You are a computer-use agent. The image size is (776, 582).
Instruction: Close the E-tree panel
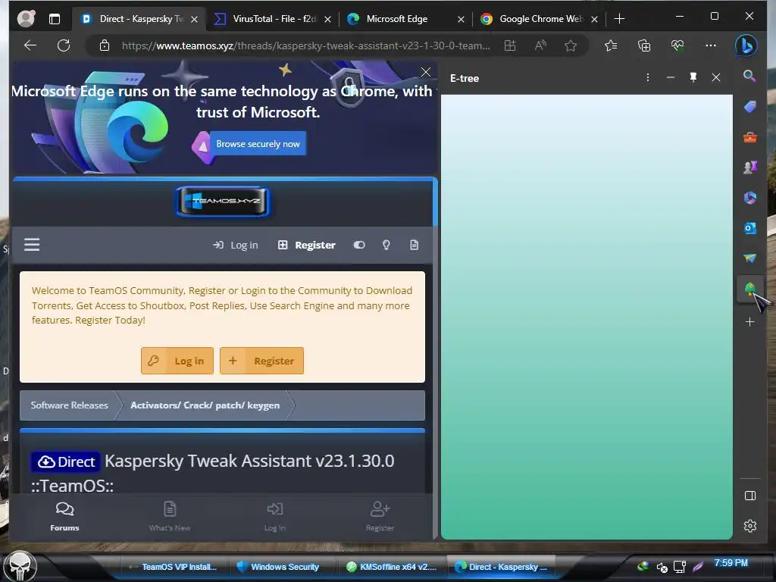tap(715, 78)
